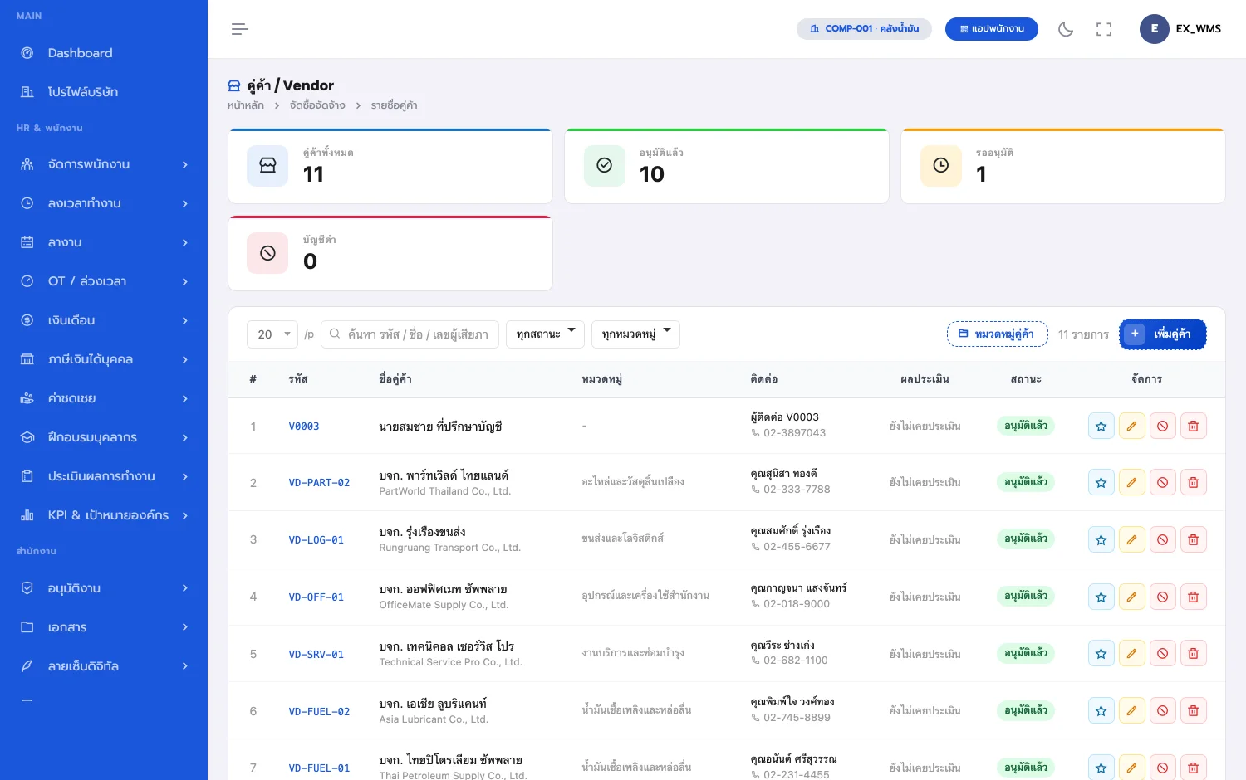Click the vendor categories button
Screen dimensions: 1246x780
pos(997,334)
